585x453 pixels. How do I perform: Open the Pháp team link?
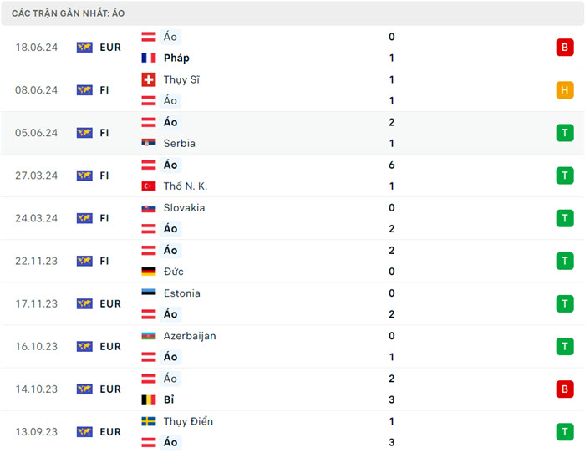[176, 58]
